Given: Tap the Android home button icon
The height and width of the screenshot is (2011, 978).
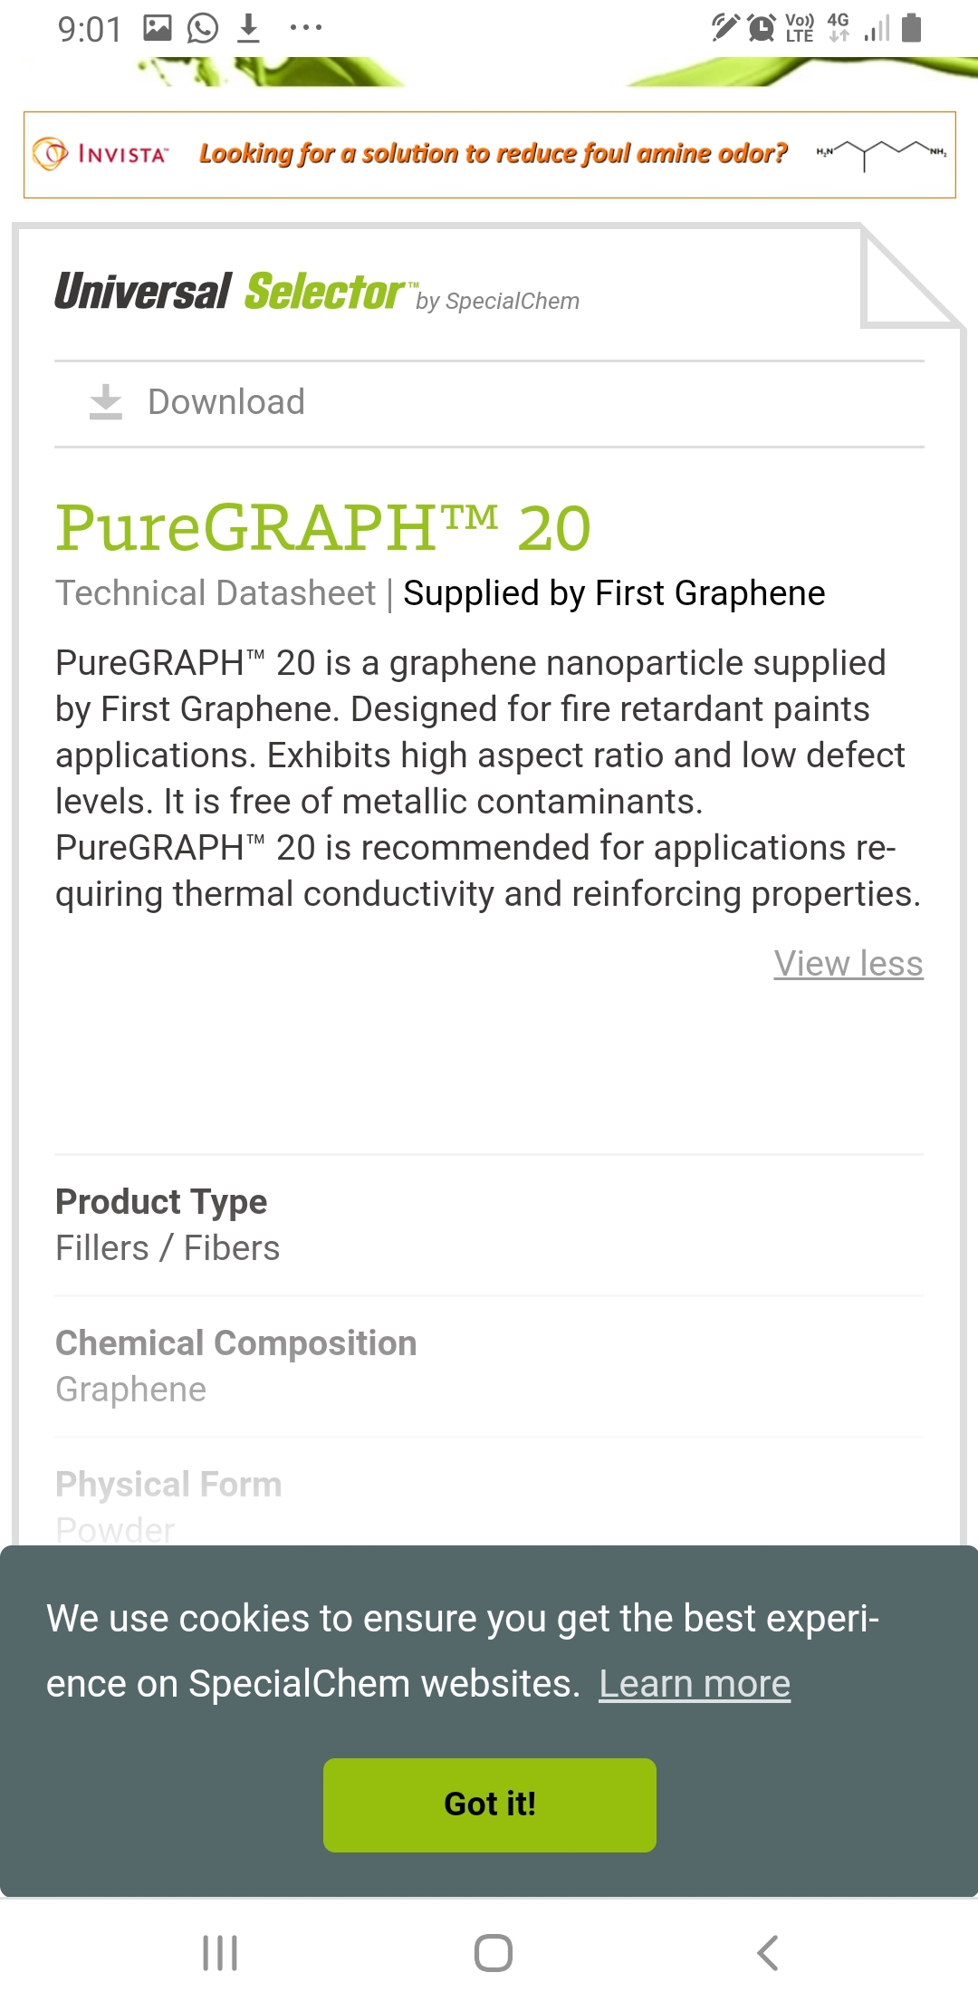Looking at the screenshot, I should click(x=494, y=1953).
